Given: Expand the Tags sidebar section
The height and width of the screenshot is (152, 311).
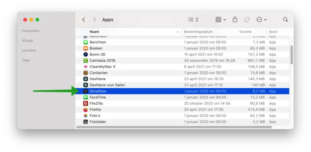Looking at the screenshot, I should 26,60.
